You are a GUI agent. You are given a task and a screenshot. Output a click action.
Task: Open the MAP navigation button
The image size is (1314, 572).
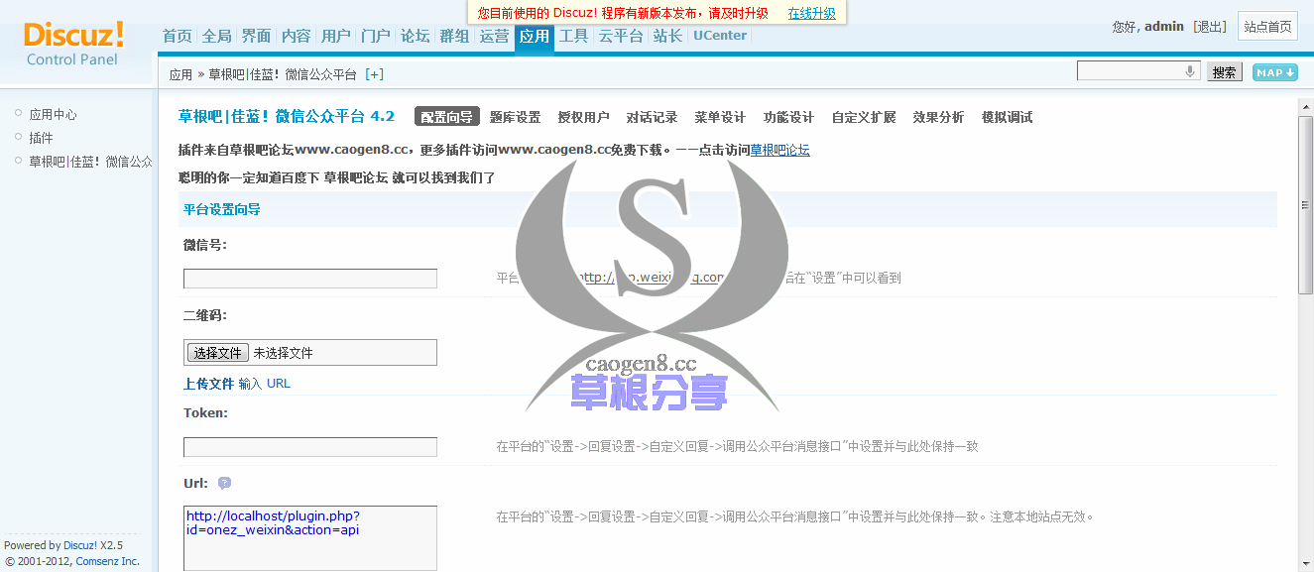pos(1274,72)
